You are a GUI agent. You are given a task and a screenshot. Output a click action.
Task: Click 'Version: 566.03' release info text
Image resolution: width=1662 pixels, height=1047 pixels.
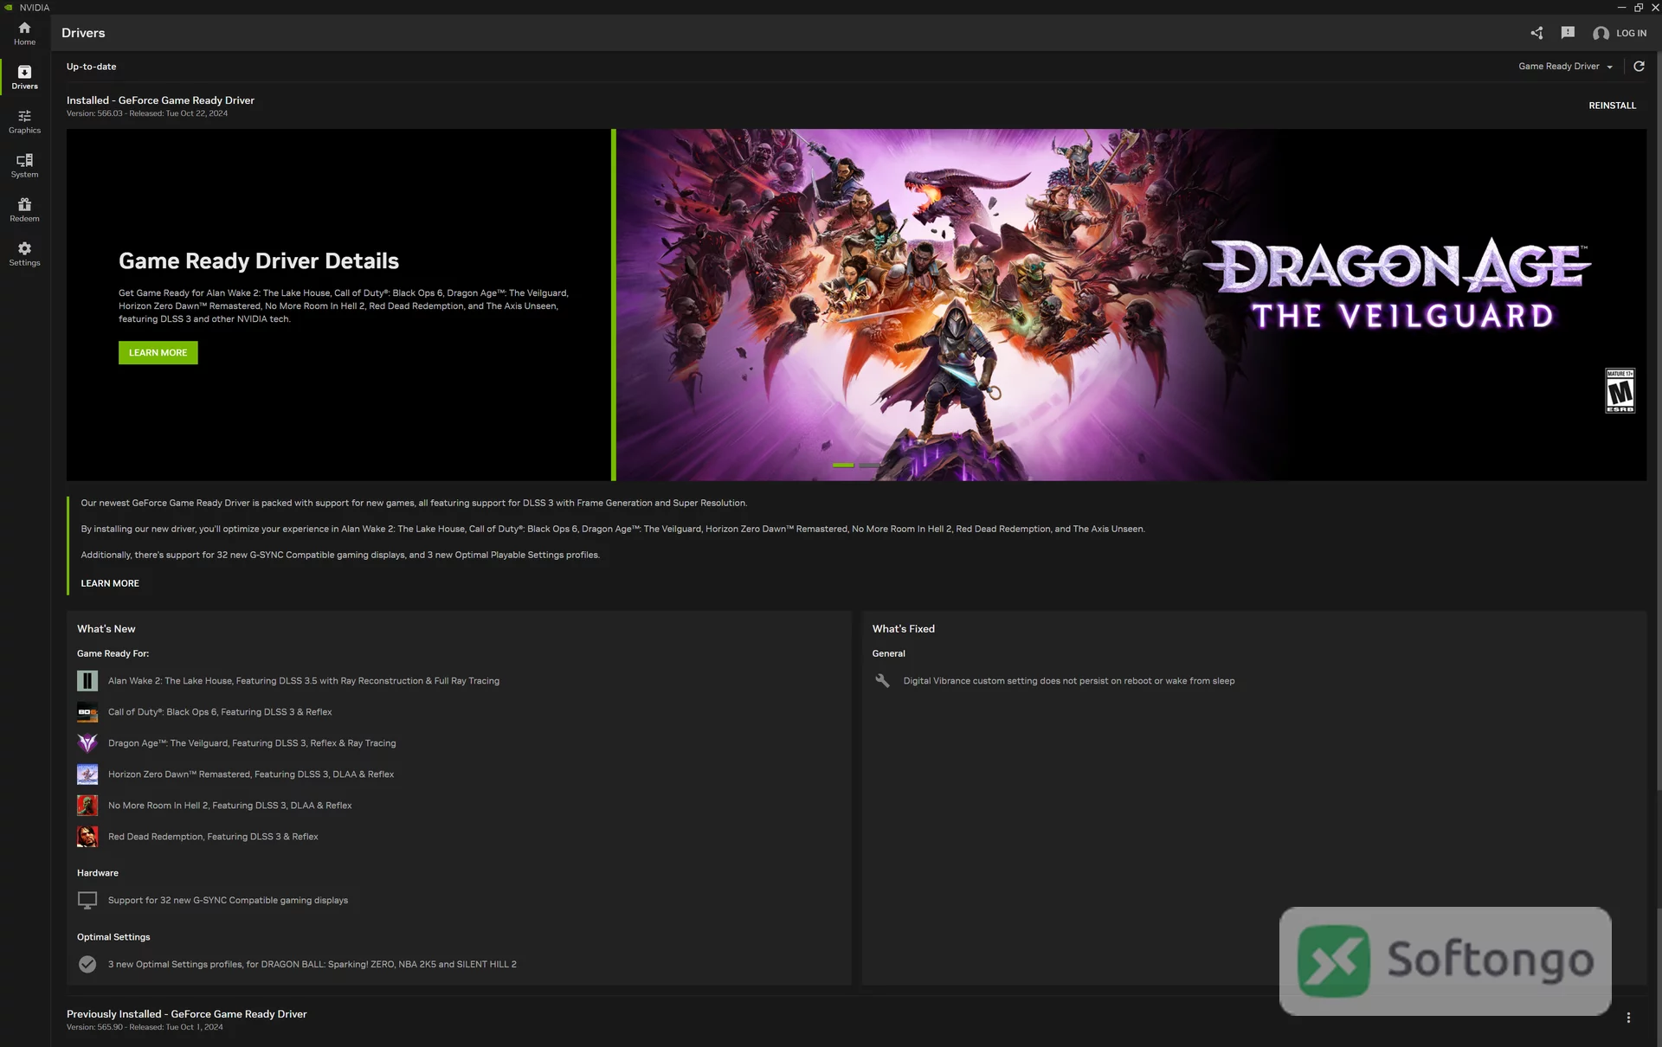147,113
